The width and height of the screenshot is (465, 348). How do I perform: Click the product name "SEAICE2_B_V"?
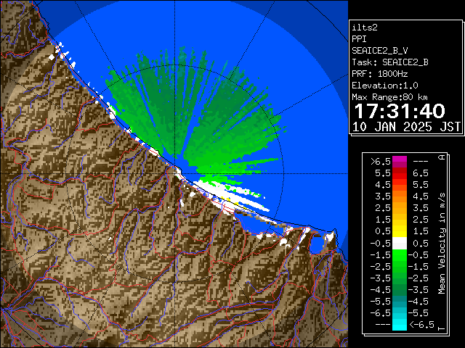coord(380,51)
